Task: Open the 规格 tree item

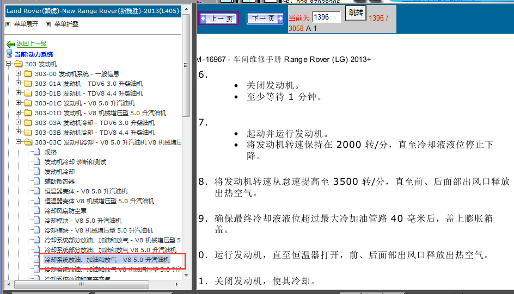Action: [51, 152]
